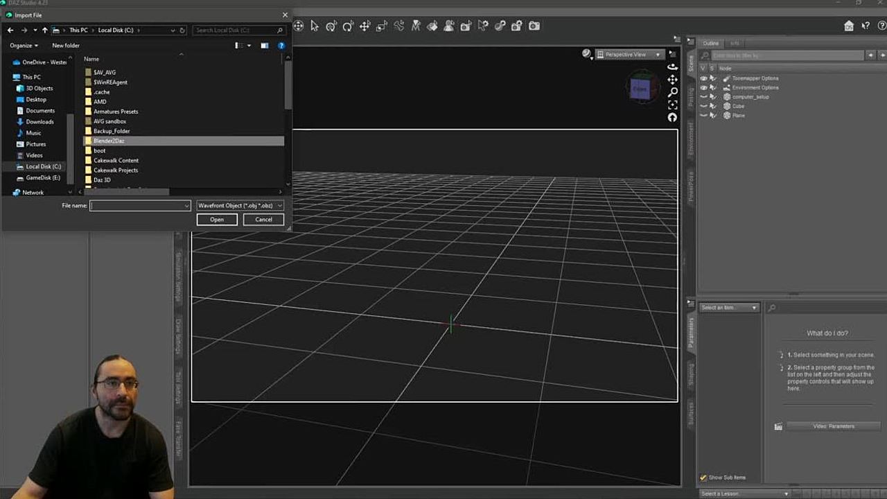Click the dialog help question icon
Viewport: 887px width, 499px height.
point(281,46)
